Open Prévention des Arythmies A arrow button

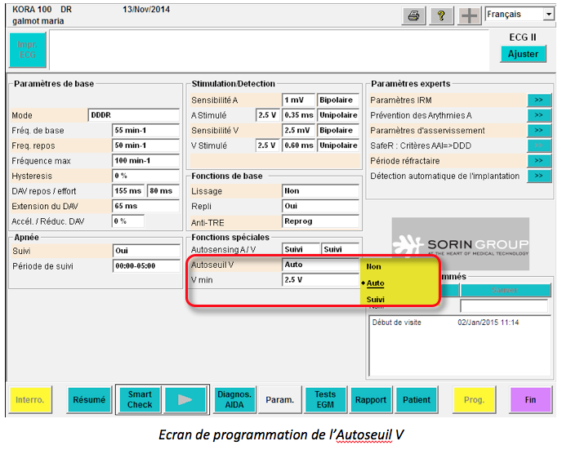537,115
